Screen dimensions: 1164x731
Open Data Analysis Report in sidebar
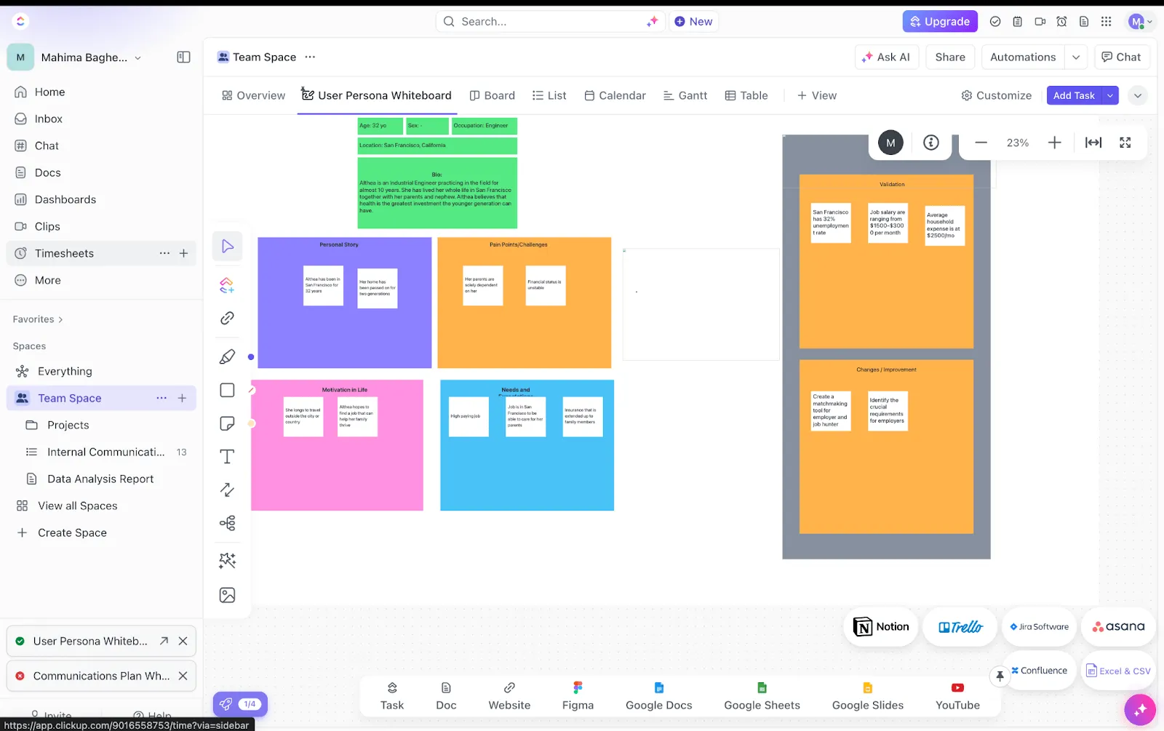point(100,479)
